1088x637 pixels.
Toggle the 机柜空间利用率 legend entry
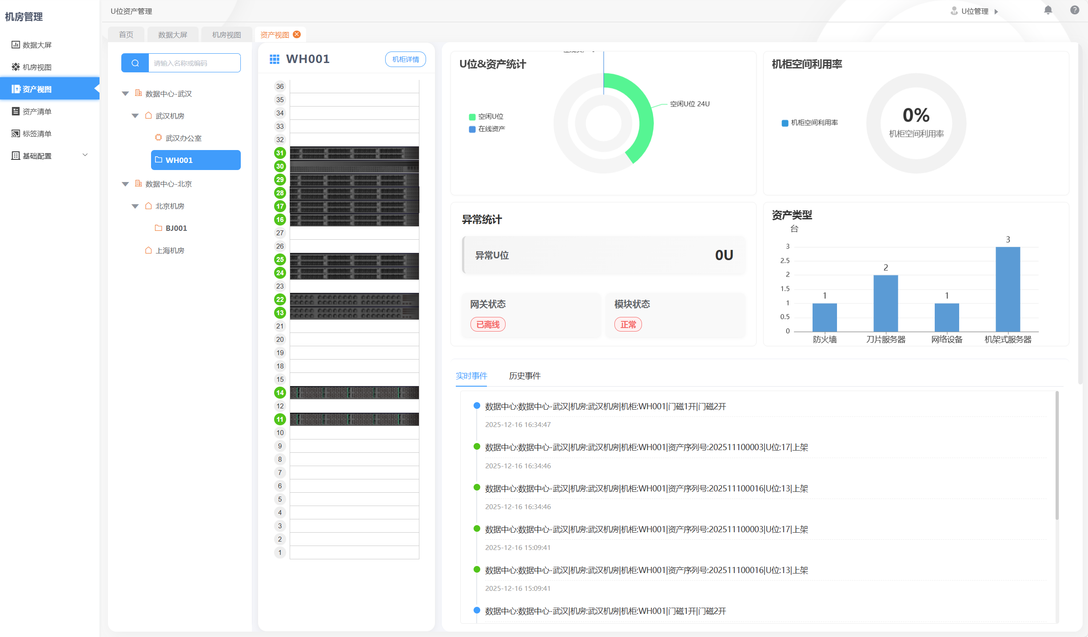[x=809, y=123]
